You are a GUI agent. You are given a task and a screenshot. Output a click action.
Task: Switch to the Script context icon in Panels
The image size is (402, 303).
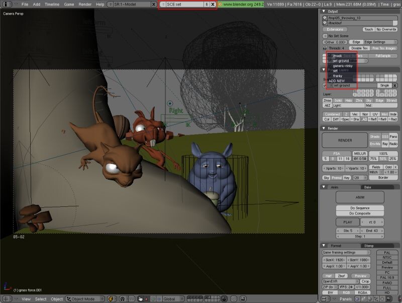pyautogui.click(x=363, y=299)
